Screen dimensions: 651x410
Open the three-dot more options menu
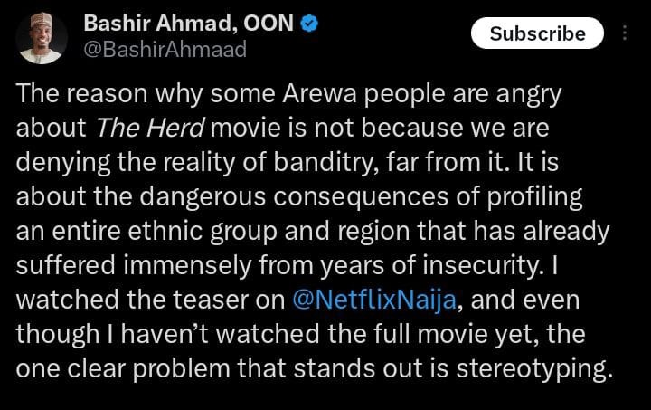click(625, 33)
